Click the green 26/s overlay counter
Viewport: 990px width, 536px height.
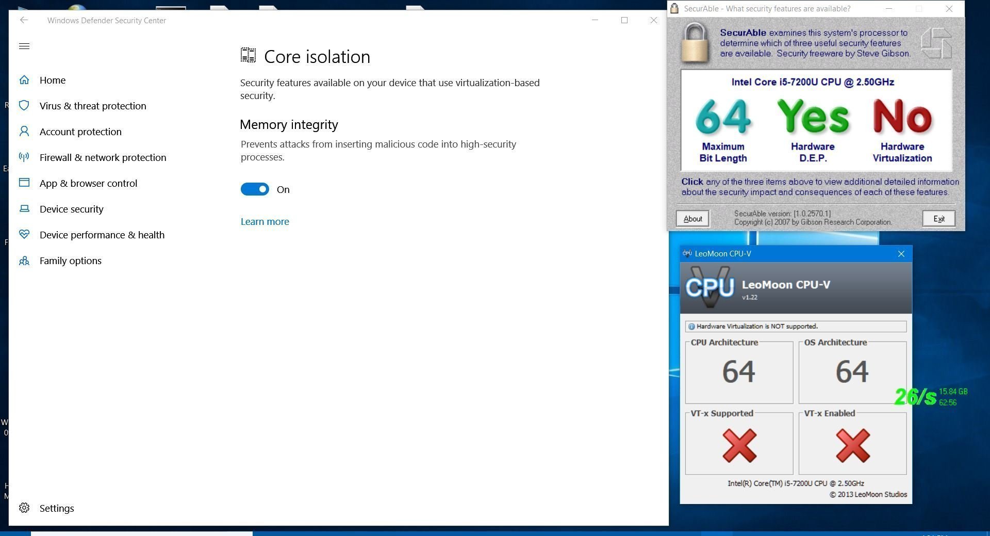tap(915, 397)
